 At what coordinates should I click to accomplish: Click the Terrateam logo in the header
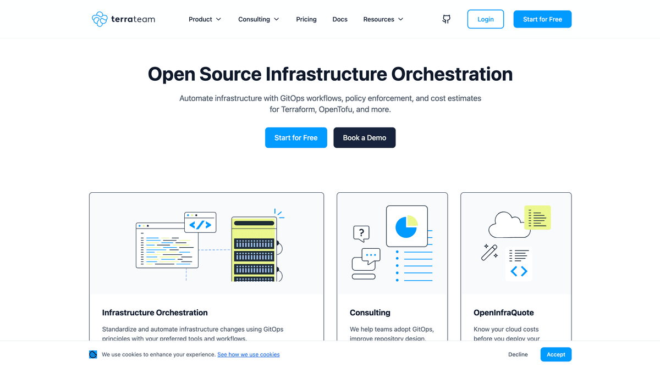click(124, 19)
